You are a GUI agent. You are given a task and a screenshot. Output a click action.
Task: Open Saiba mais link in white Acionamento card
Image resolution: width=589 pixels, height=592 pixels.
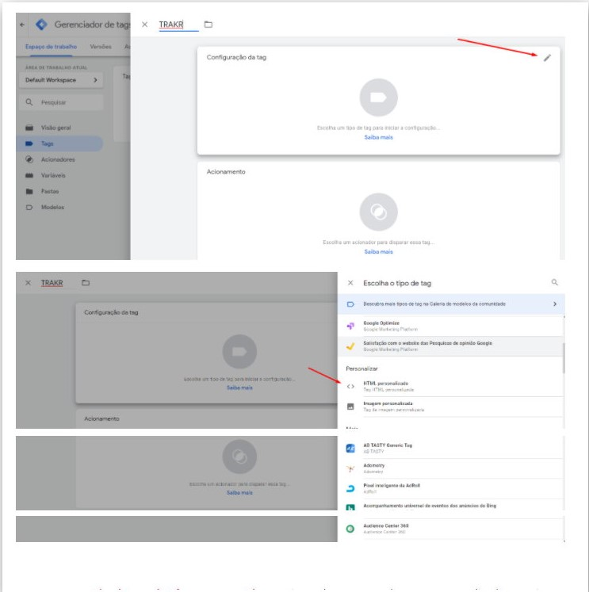coord(378,251)
